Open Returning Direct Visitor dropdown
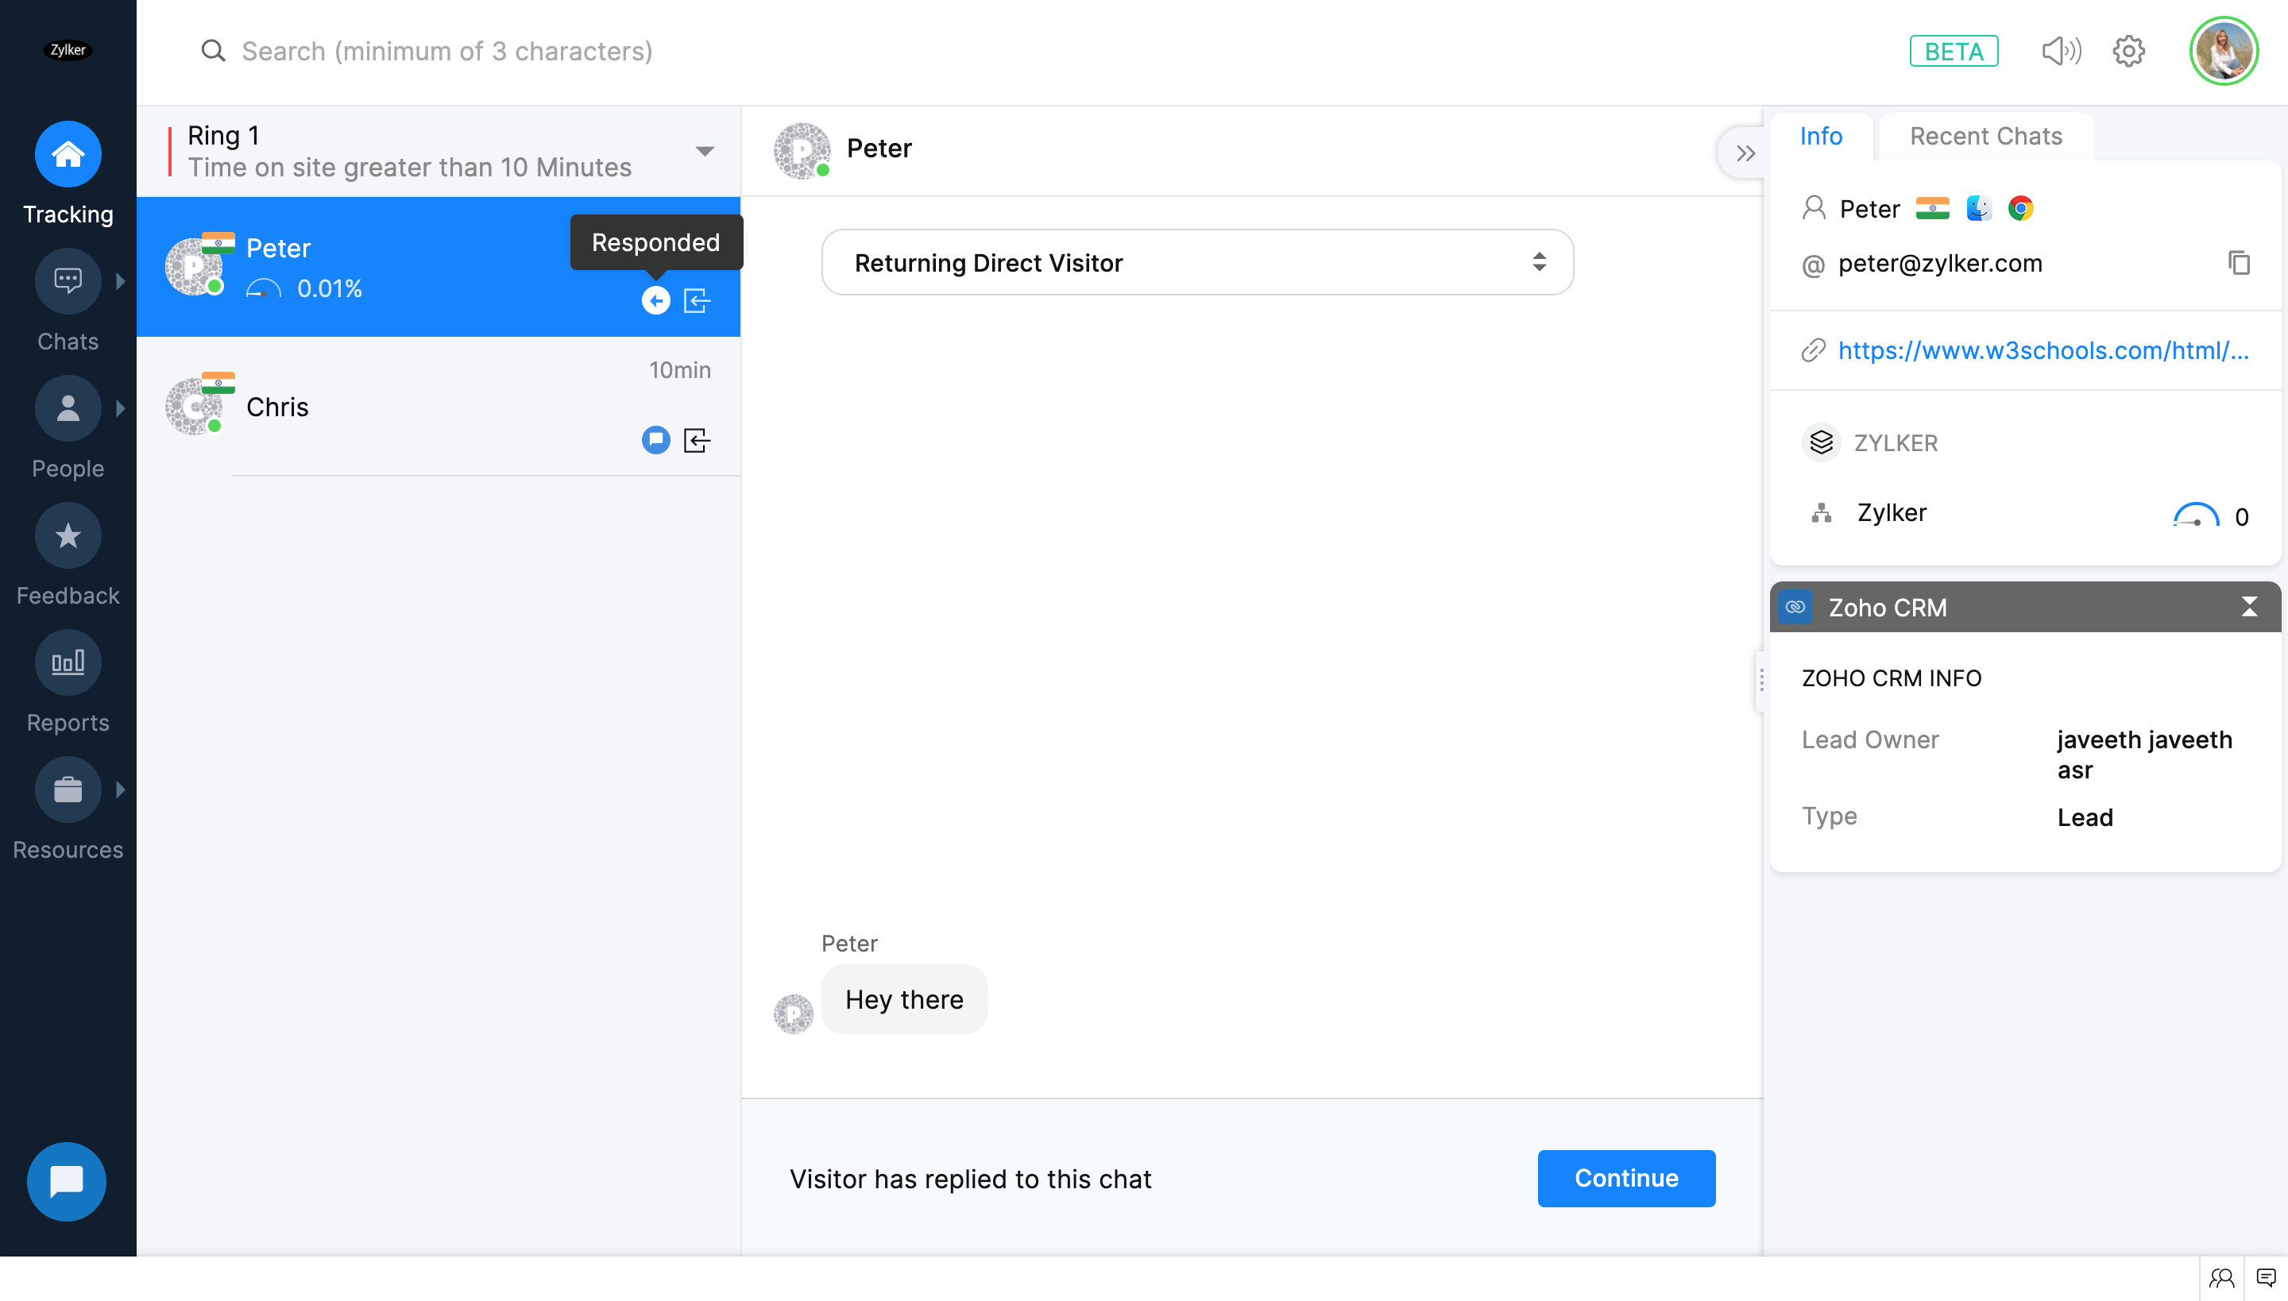Screen dimensions: 2288x1301 coord(1196,263)
